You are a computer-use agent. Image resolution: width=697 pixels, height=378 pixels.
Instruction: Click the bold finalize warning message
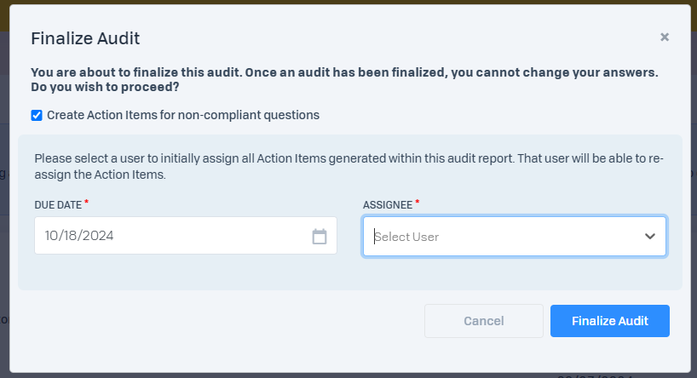pos(256,72)
